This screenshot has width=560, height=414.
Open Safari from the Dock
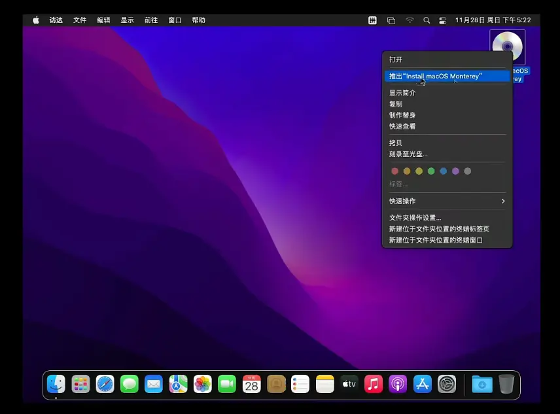point(105,384)
